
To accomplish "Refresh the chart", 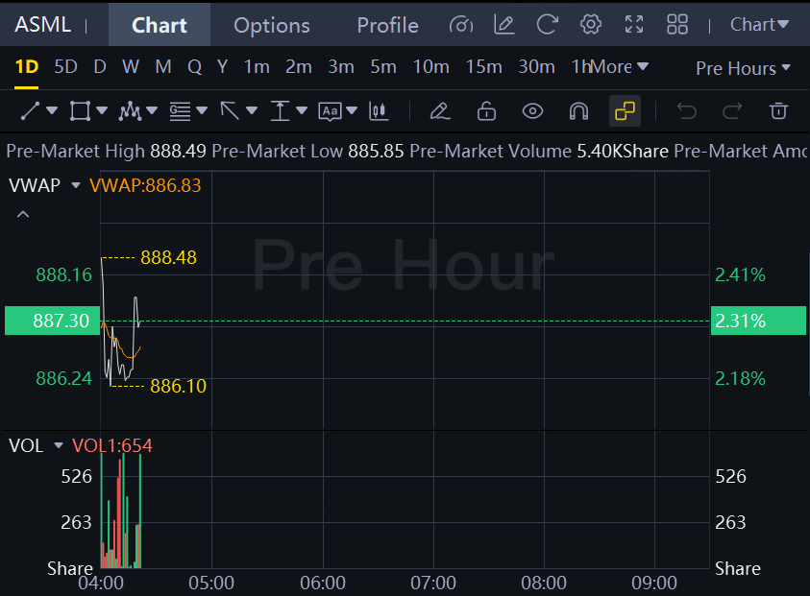I will click(548, 24).
